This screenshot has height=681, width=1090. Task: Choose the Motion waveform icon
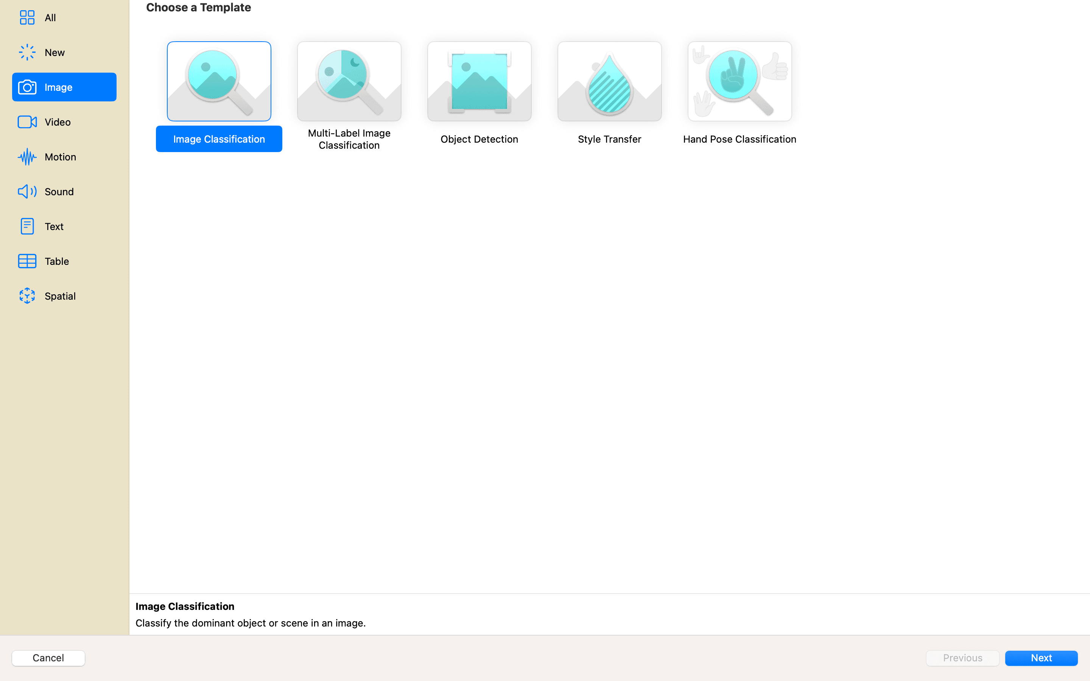point(27,157)
